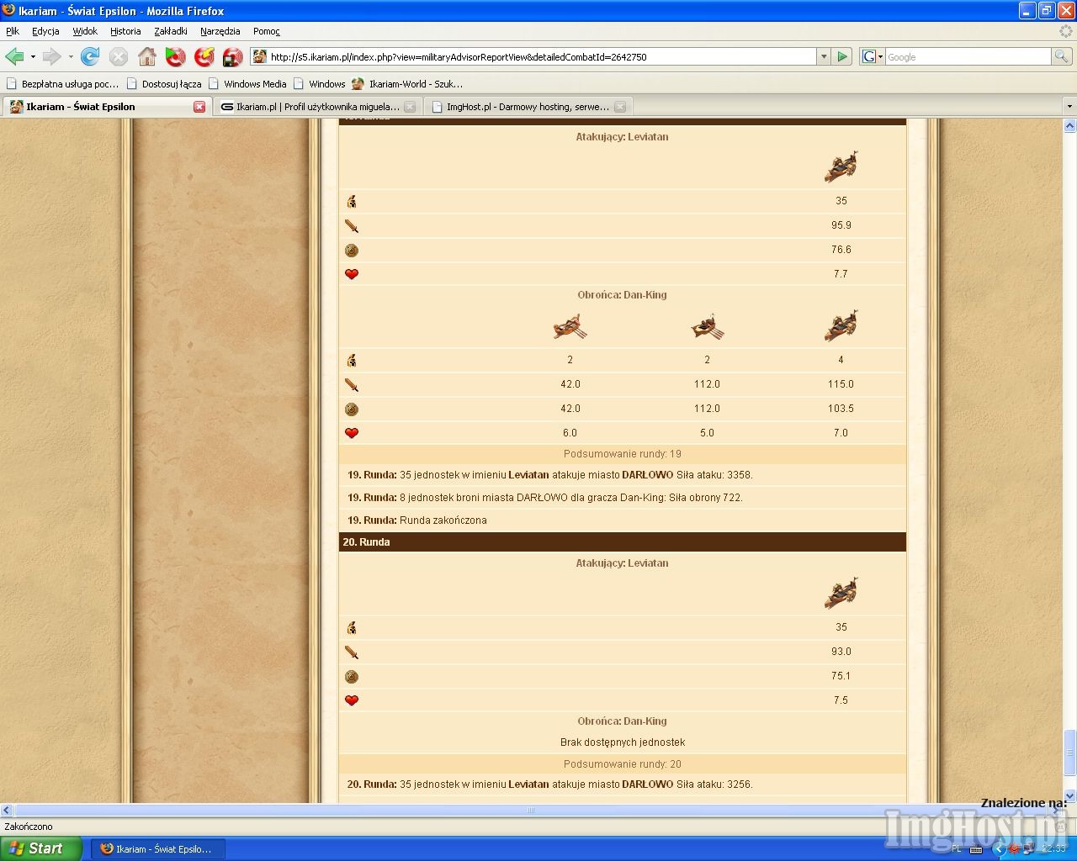Go back using the green back arrow
The height and width of the screenshot is (861, 1077).
pyautogui.click(x=14, y=56)
